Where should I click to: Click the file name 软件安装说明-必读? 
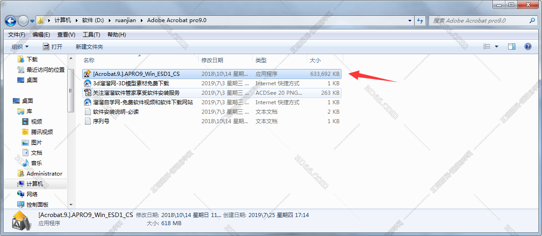116,111
